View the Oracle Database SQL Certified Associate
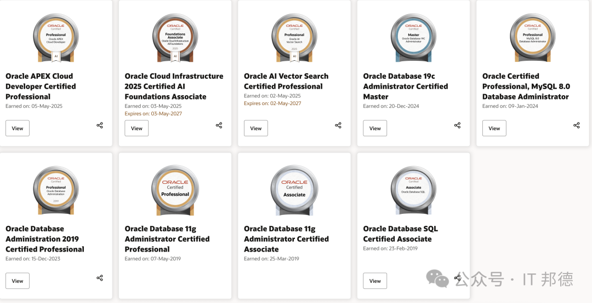The width and height of the screenshot is (592, 303). (375, 281)
